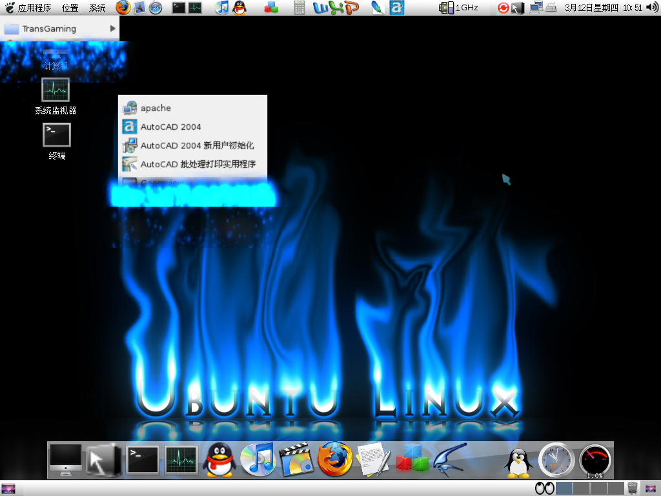
Task: Open the terminal launcher in the top panel
Action: point(179,8)
